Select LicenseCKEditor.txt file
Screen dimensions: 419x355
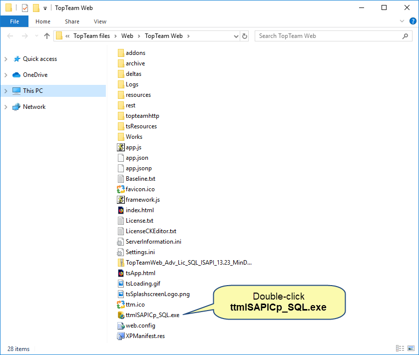147,231
